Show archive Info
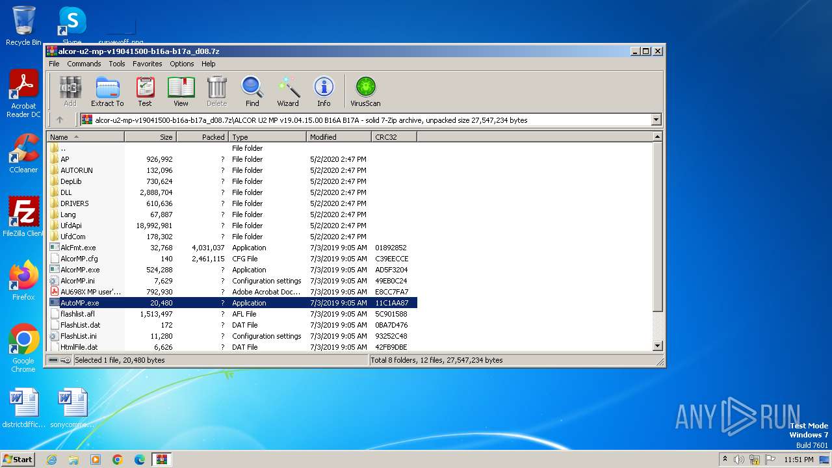 (x=324, y=91)
